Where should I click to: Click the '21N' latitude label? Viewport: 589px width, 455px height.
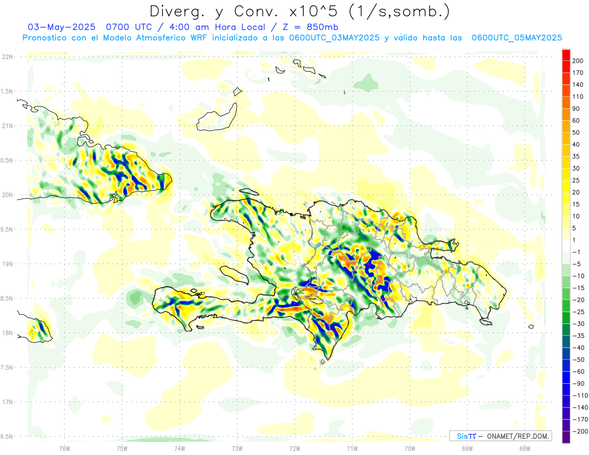(x=7, y=126)
